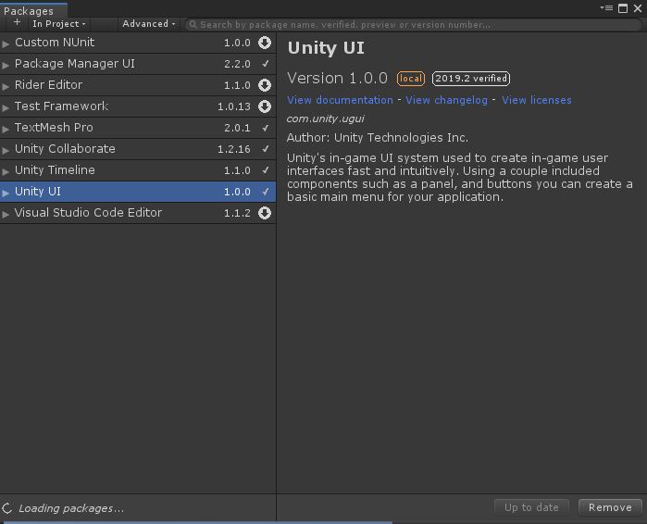Click View licenses link

[x=537, y=100]
